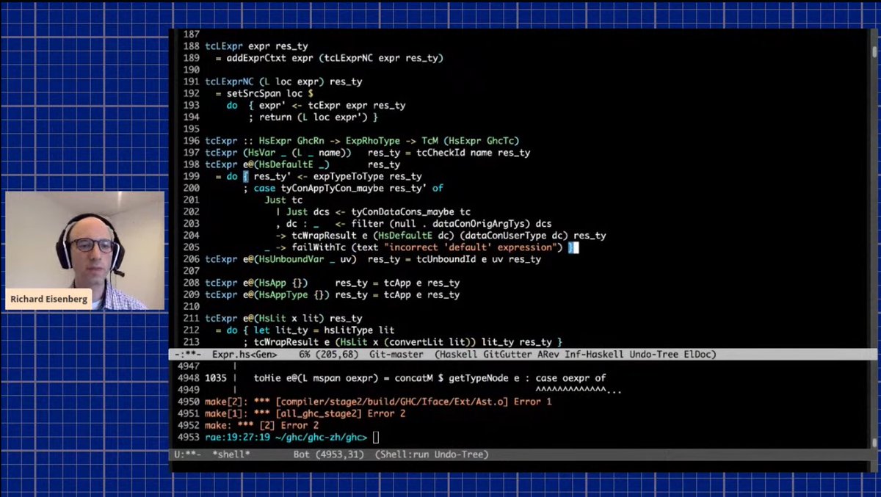The image size is (881, 497).
Task: Click "make: *** [2] Error 2" line
Action: coord(262,425)
